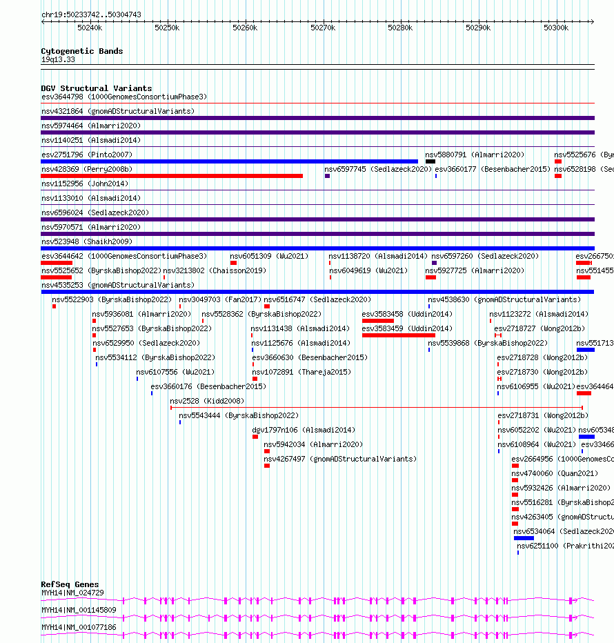The height and width of the screenshot is (643, 614).
Task: Select variant nsv5974464 (Almarri2020)
Action: 91,126
